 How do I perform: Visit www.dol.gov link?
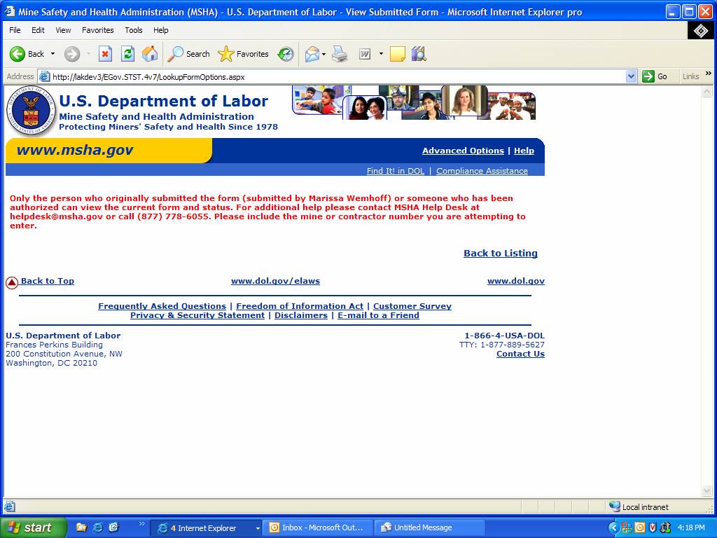point(516,281)
